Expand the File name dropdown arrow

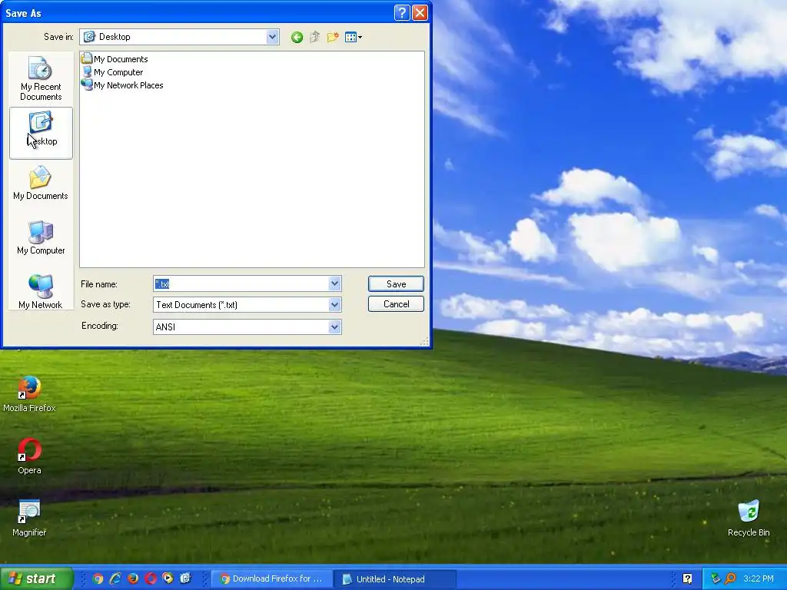tap(335, 284)
